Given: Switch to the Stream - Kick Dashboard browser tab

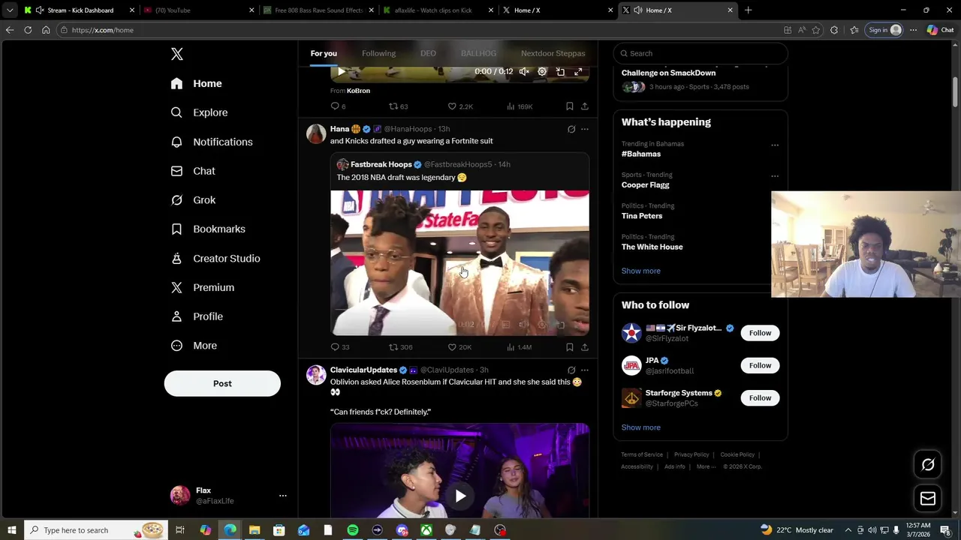Looking at the screenshot, I should (80, 10).
